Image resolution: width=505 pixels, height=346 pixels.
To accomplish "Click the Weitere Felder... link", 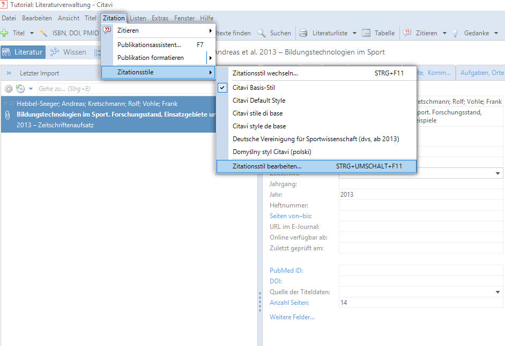I will (292, 317).
